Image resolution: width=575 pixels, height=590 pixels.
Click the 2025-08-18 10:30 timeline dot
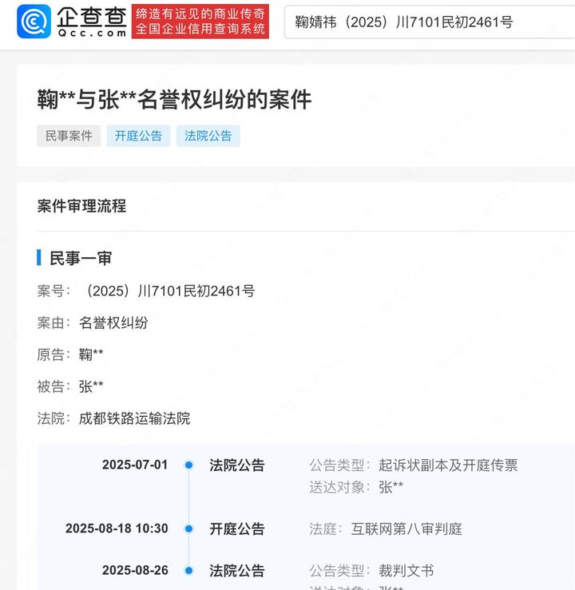(189, 529)
